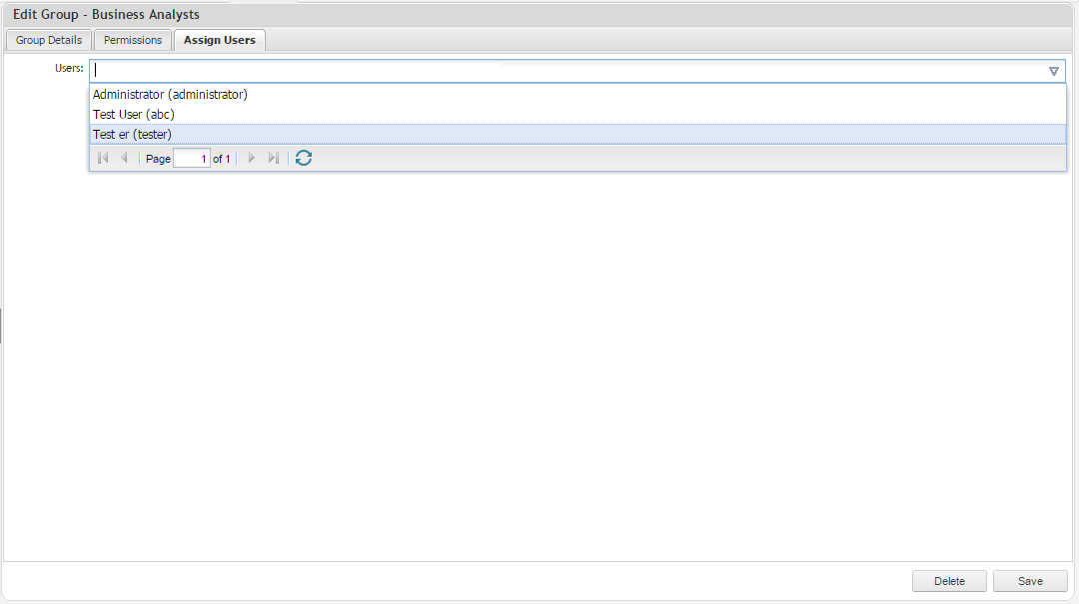Save the group changes
This screenshot has height=604, width=1079.
1030,581
